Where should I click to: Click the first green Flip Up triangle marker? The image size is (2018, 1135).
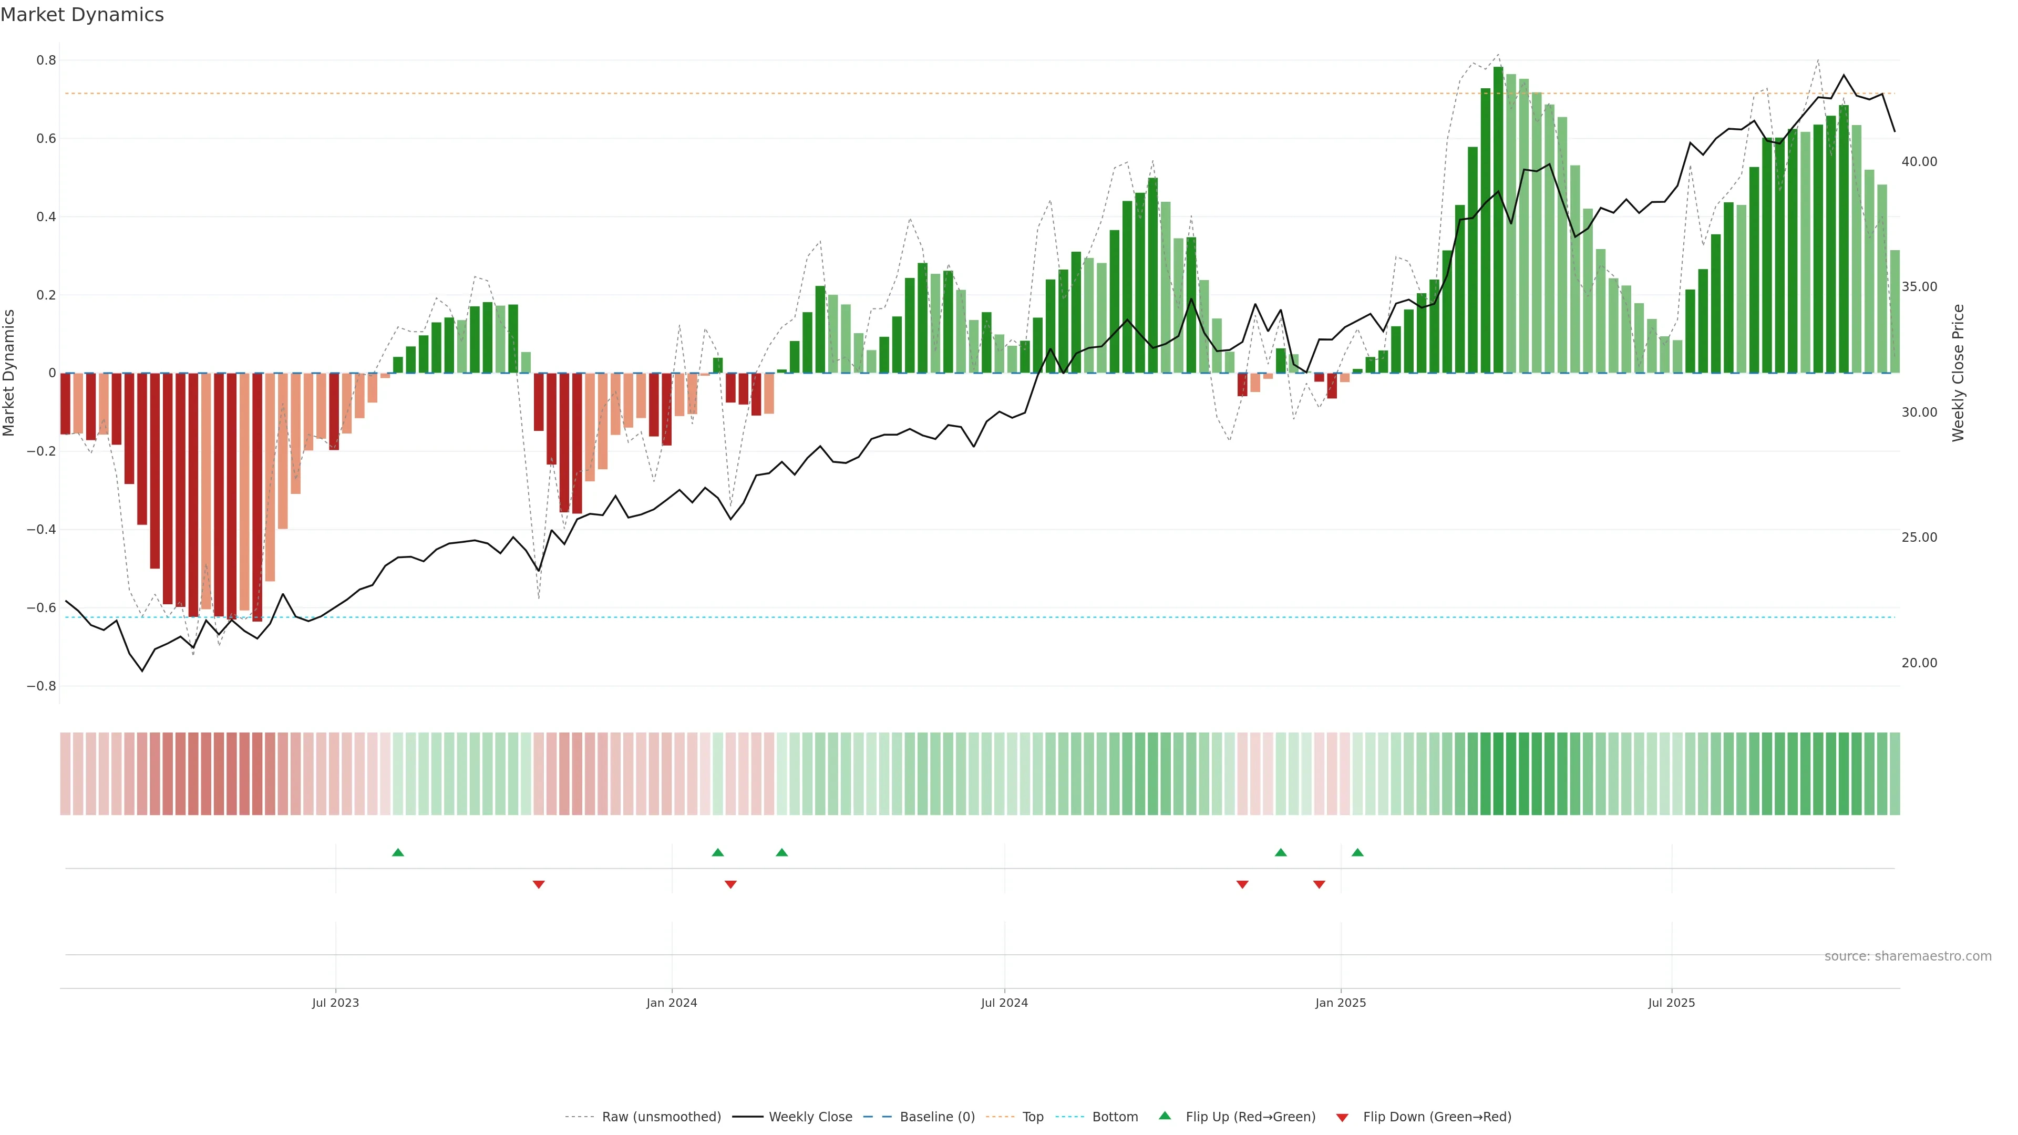point(398,852)
